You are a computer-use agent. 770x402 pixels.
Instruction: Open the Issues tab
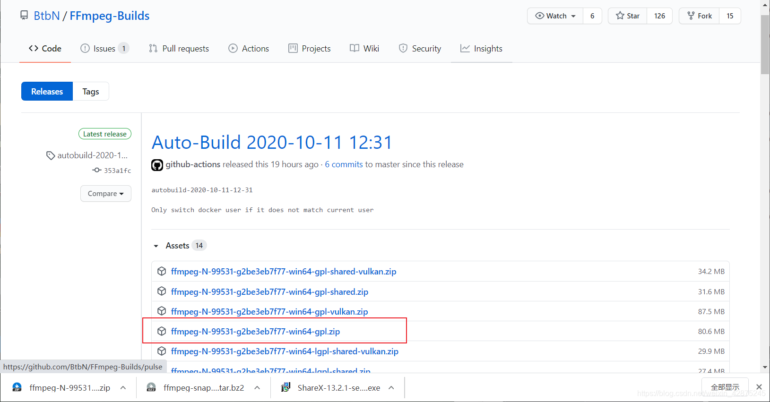104,48
